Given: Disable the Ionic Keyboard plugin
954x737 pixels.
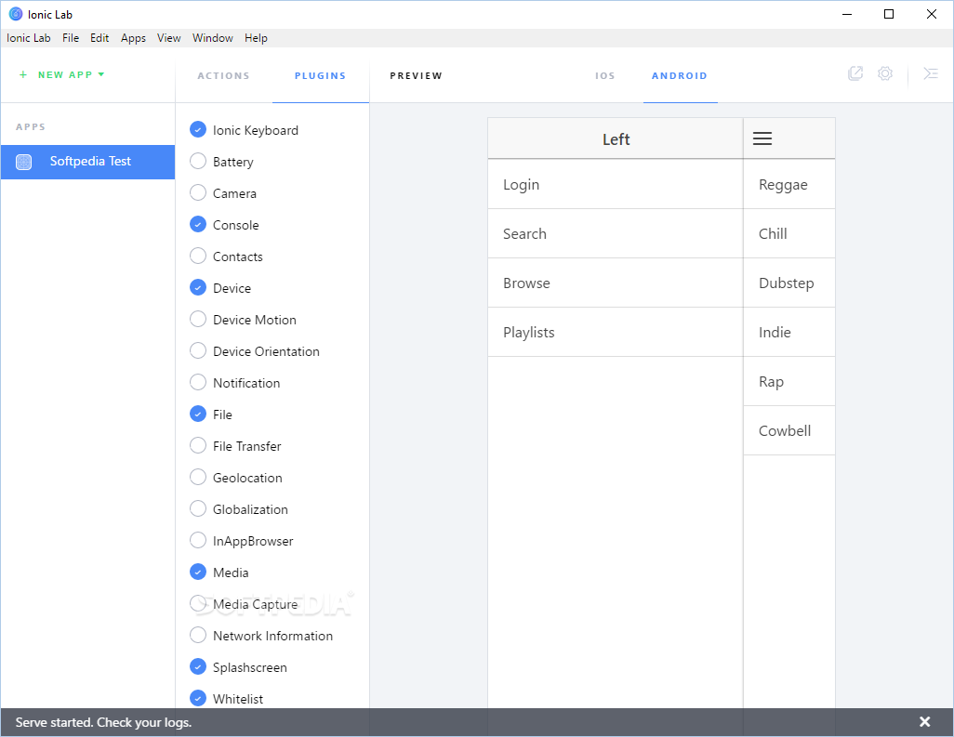Looking at the screenshot, I should 198,129.
